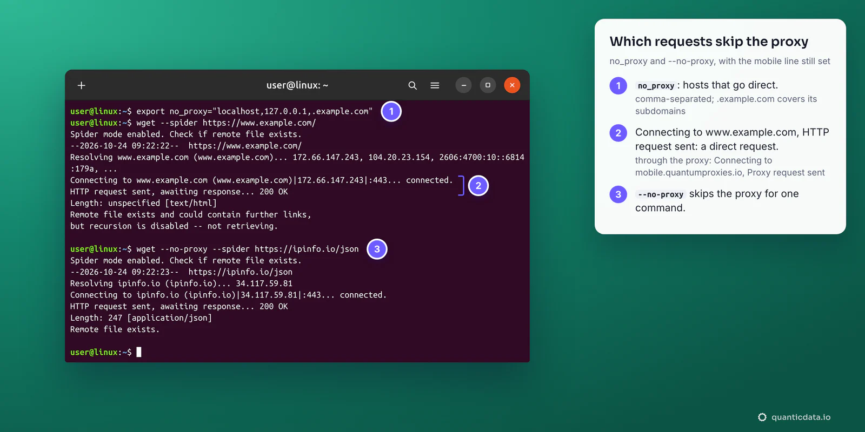Image resolution: width=865 pixels, height=432 pixels.
Task: Minimize the terminal window
Action: point(463,85)
